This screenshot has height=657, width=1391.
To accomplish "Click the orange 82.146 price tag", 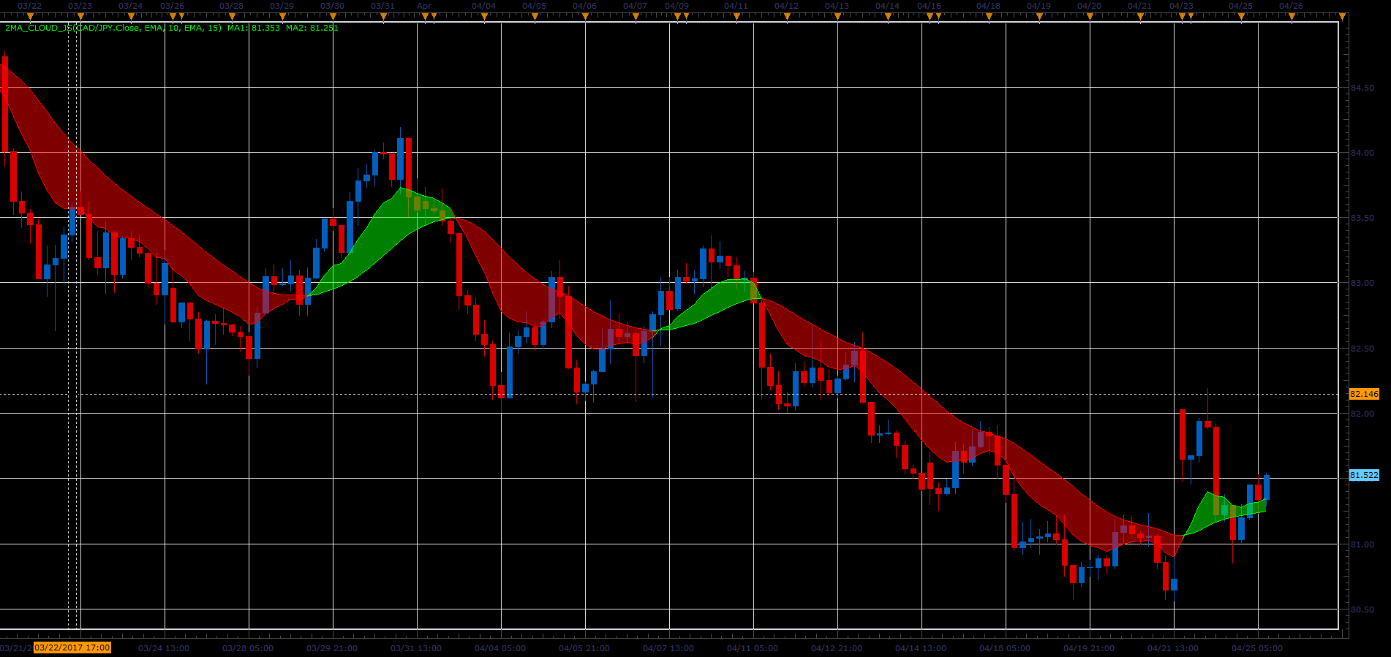I will (1364, 394).
